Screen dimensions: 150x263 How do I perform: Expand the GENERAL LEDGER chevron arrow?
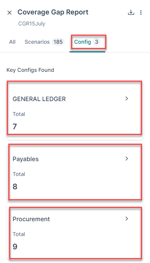pos(127,99)
